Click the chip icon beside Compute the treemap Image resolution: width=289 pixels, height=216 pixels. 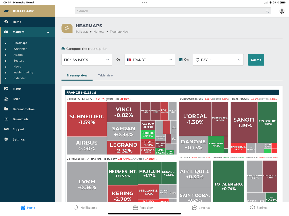pyautogui.click(x=63, y=49)
